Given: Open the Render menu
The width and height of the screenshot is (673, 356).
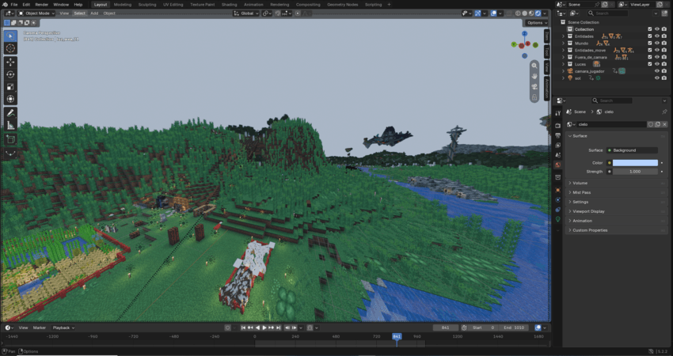Looking at the screenshot, I should click(x=42, y=4).
